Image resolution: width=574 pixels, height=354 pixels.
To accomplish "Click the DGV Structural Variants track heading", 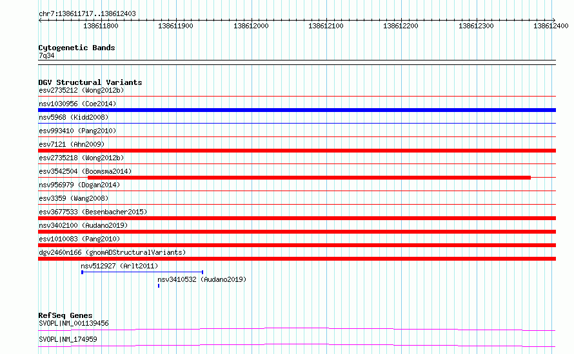I will pyautogui.click(x=90, y=82).
